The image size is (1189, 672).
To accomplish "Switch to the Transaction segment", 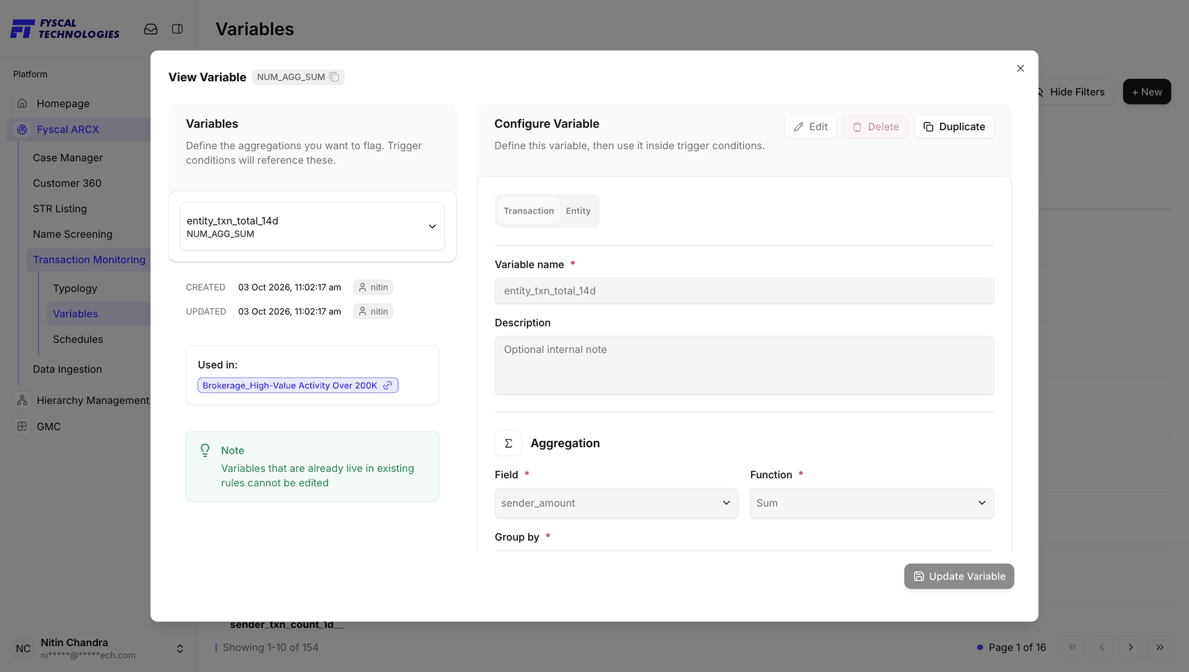I will [528, 211].
